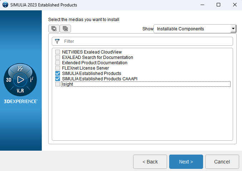Select the FLEXnet License Server checkbox

click(x=57, y=68)
